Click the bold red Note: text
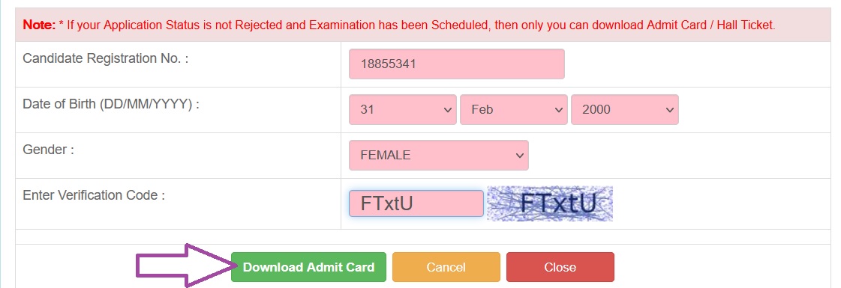Screen dimensions: 841x288 click(39, 25)
